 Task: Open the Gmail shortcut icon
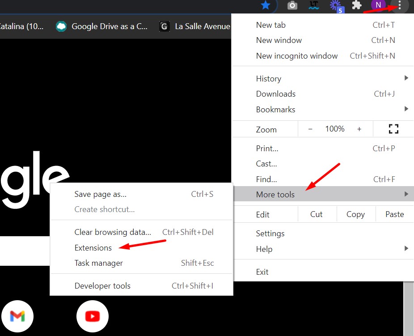(x=17, y=316)
